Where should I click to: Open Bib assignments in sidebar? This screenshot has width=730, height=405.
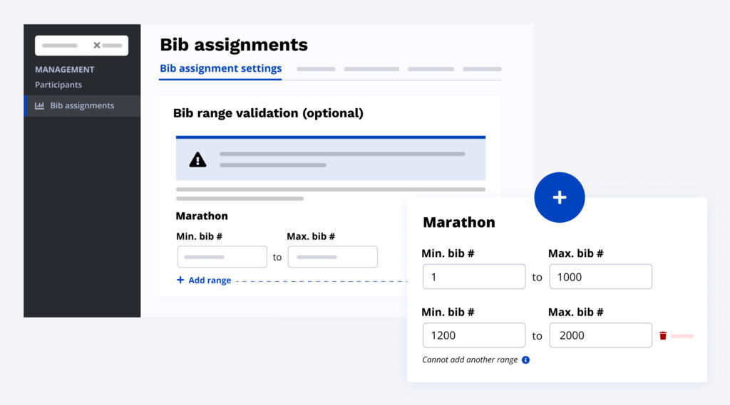(81, 105)
